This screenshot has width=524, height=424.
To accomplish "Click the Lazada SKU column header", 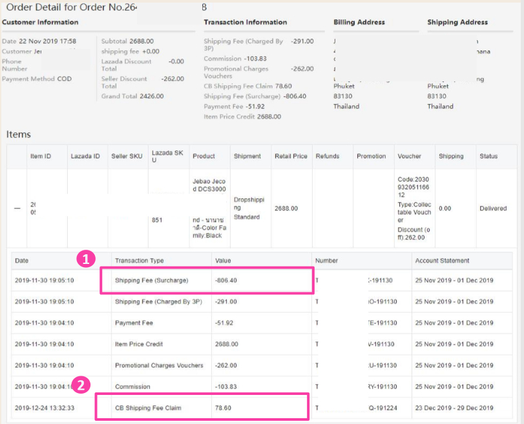I will pyautogui.click(x=167, y=156).
